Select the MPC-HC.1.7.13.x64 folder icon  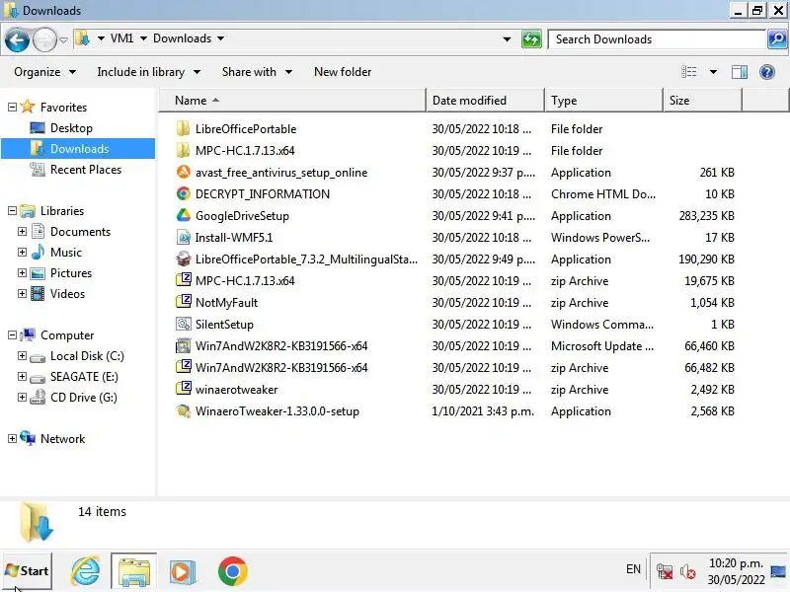click(x=184, y=150)
